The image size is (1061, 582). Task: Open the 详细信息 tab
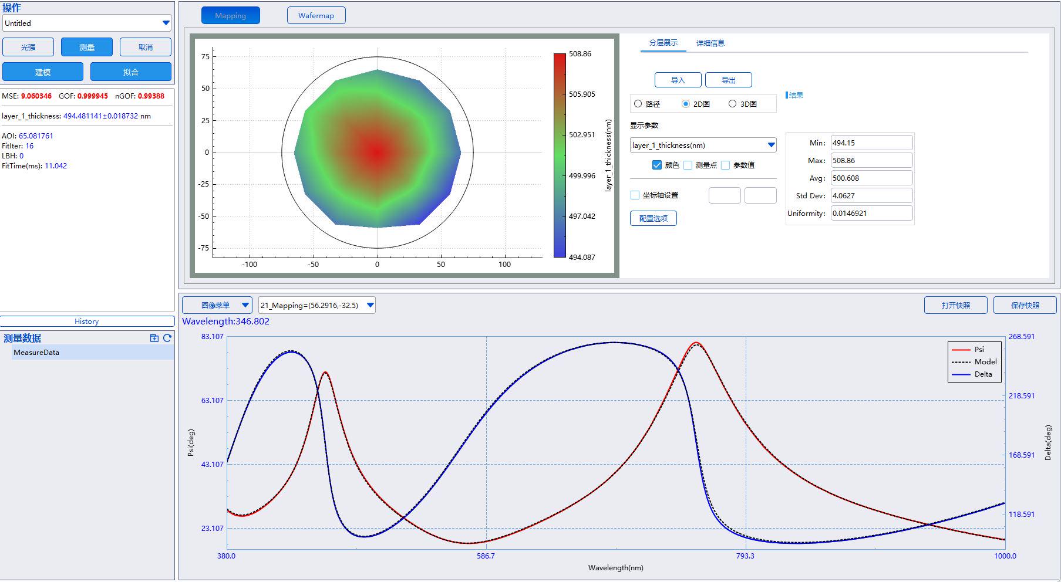click(x=710, y=43)
